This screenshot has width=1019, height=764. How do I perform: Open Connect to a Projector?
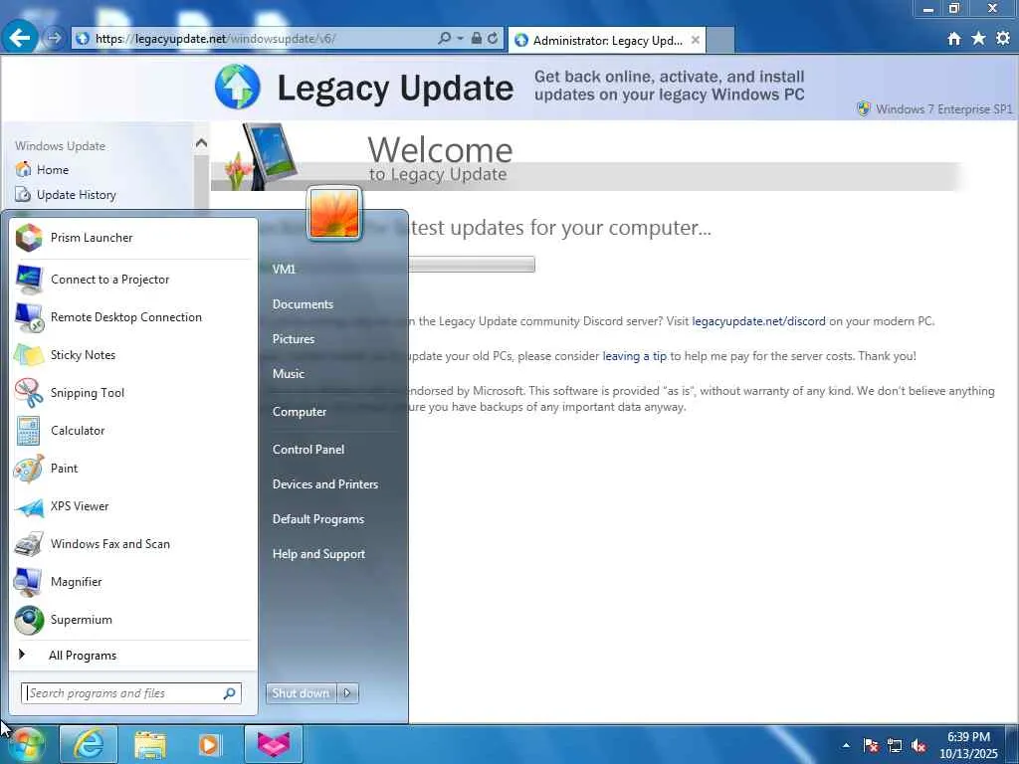[132, 280]
